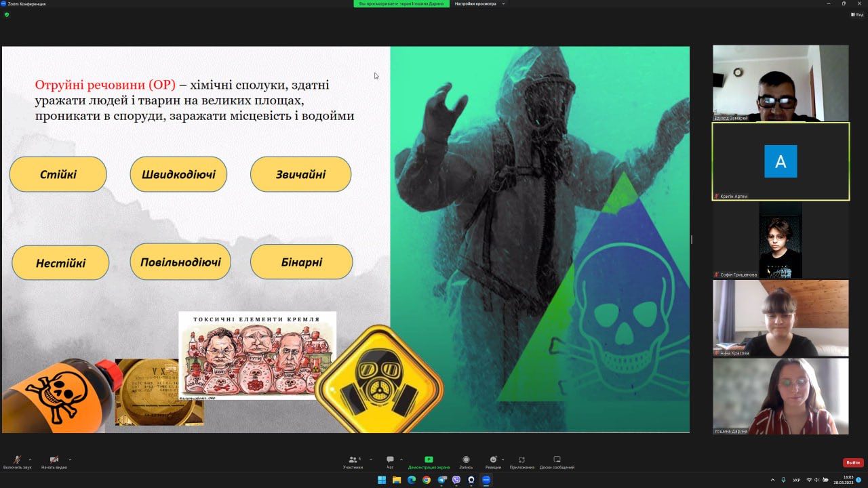Click the Выйти leave meeting button
Image resolution: width=868 pixels, height=488 pixels.
853,462
